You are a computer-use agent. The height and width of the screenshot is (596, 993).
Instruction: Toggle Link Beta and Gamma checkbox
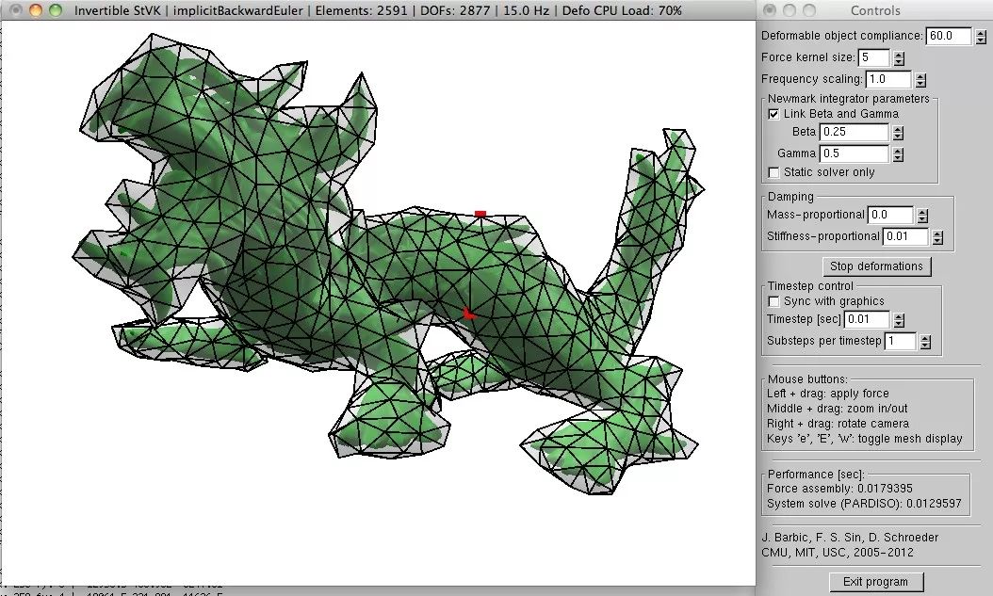tap(773, 115)
